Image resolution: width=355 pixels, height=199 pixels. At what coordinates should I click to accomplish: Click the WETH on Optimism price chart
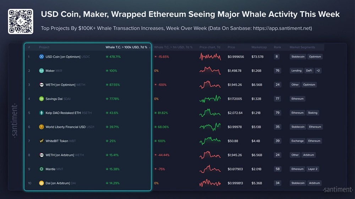click(210, 85)
